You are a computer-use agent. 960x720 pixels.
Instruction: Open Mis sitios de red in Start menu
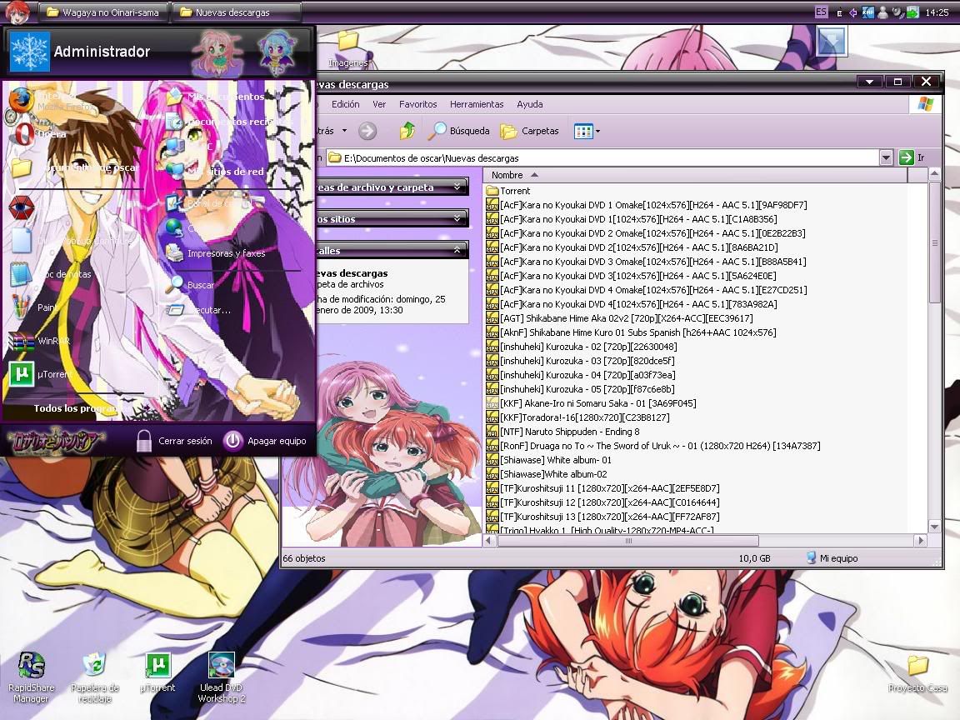(x=216, y=172)
